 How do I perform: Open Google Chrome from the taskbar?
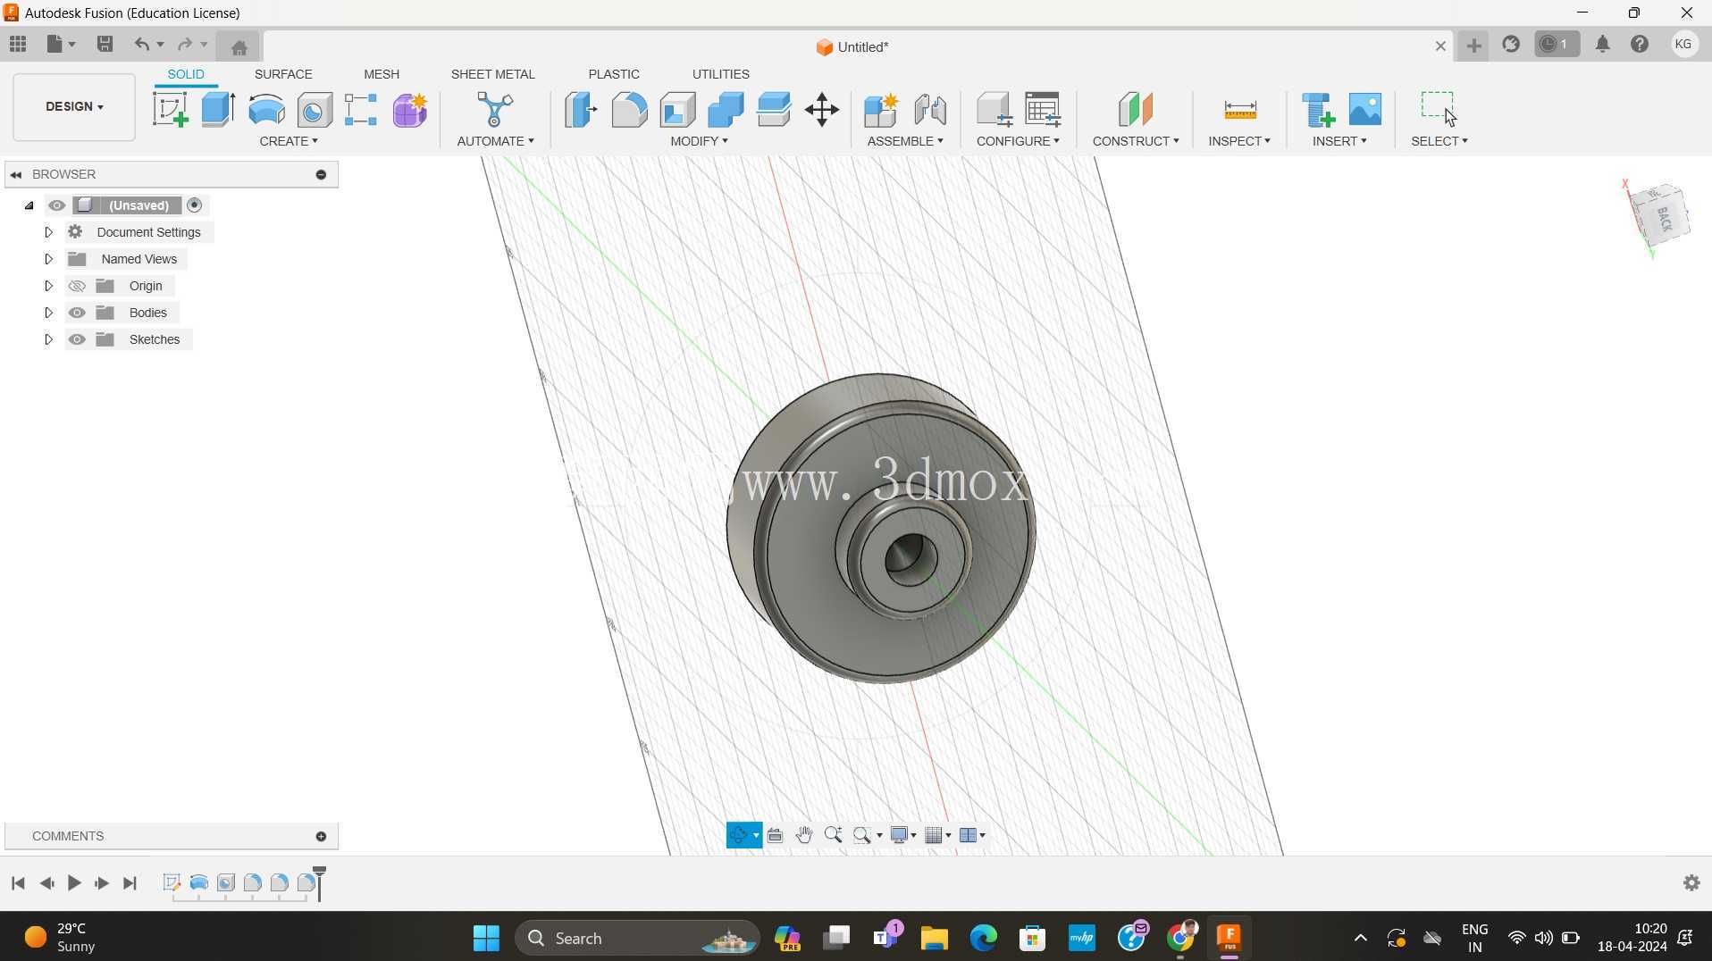(x=1180, y=938)
